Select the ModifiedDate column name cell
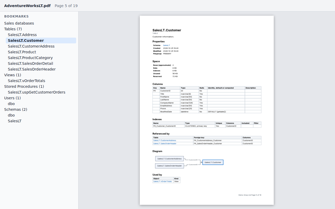 click(x=170, y=112)
